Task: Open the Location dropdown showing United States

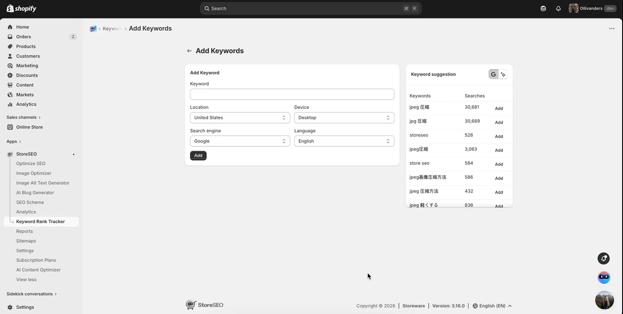Action: coord(240,117)
